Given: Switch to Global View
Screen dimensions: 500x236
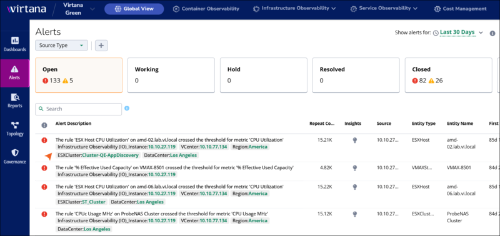Looking at the screenshot, I should [134, 9].
